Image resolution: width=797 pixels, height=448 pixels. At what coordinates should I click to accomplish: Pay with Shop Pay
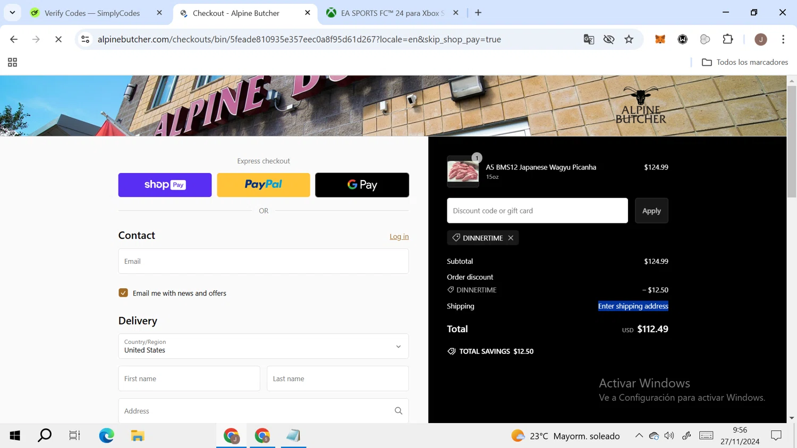(165, 185)
